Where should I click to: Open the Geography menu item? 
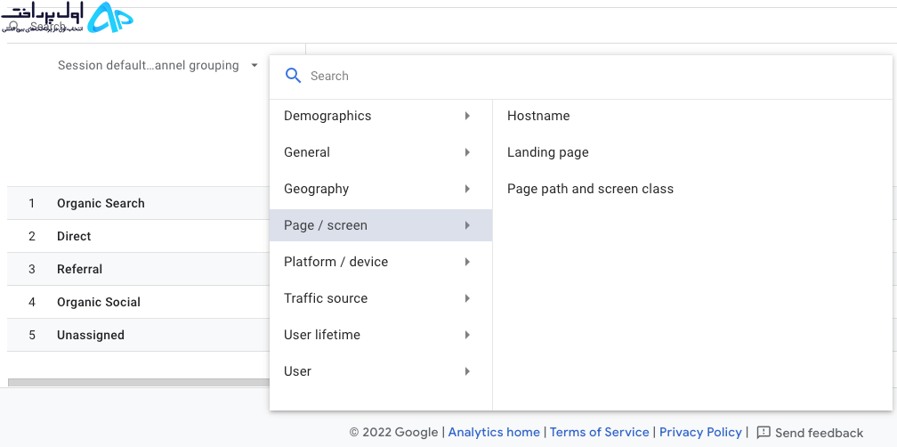[x=381, y=189]
